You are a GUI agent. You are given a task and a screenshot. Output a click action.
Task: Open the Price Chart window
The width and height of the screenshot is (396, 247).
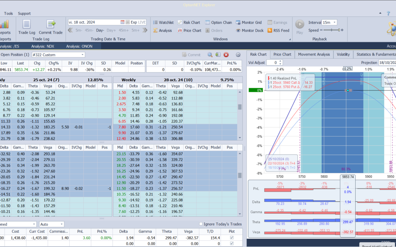point(190,30)
